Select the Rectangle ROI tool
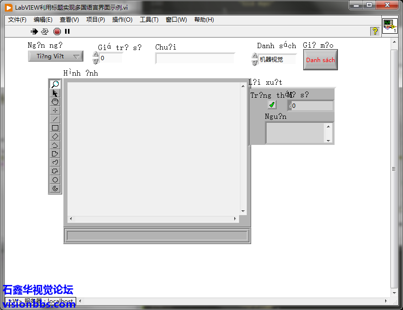Image resolution: width=403 pixels, height=310 pixels. coord(55,128)
